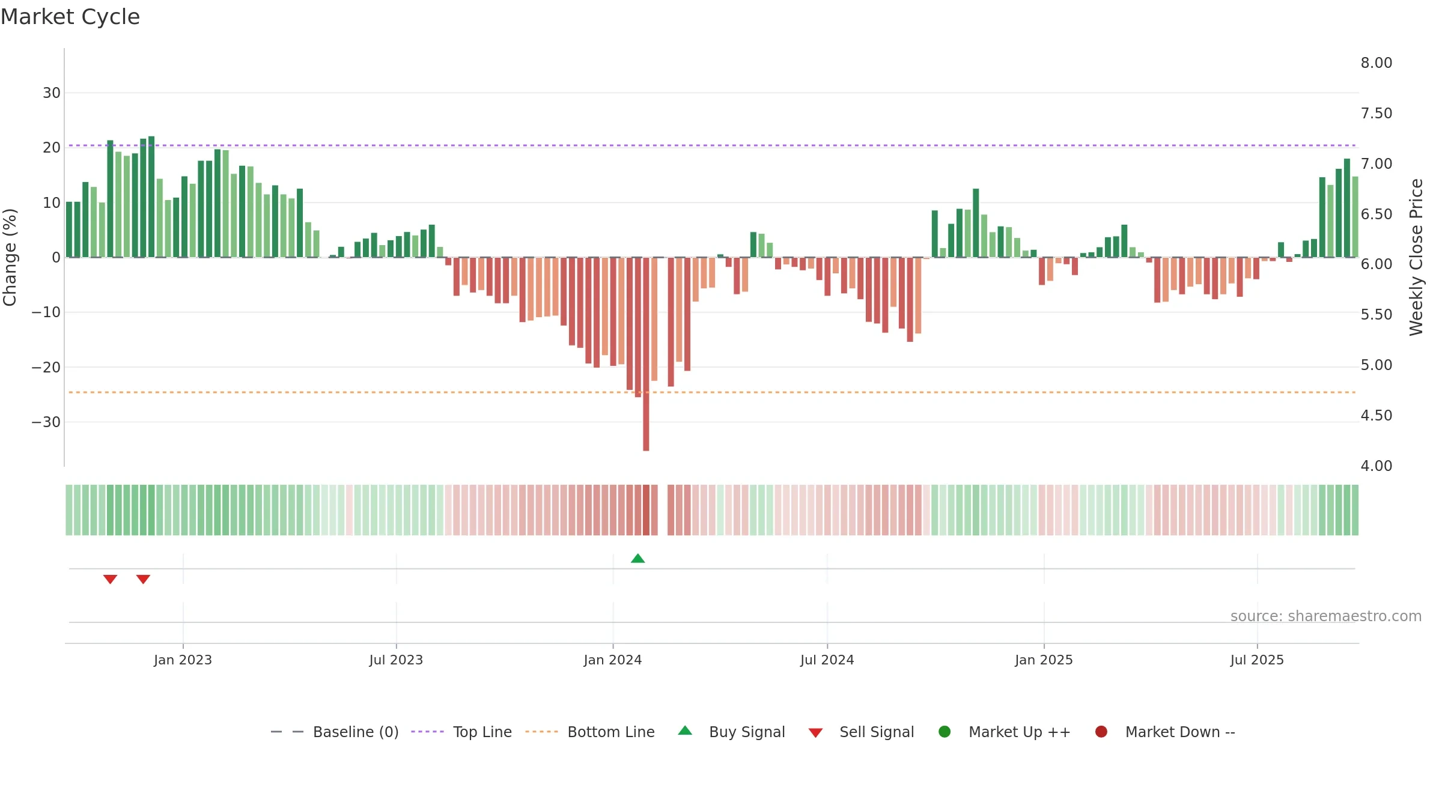Image resolution: width=1442 pixels, height=811 pixels.
Task: Click the Baseline (0) dashed line legend icon
Action: tap(287, 732)
